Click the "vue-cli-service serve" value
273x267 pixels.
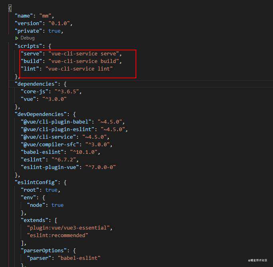(84, 54)
